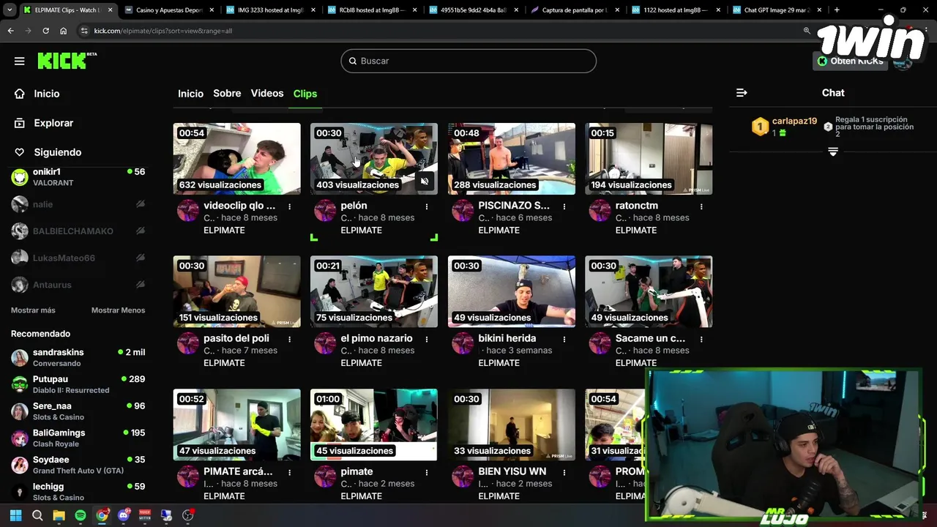Open File Explorer from taskbar
937x527 pixels.
[59, 515]
